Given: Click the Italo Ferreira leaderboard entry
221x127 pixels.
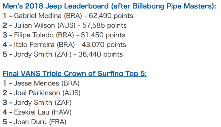Looking at the screenshot, I should [64, 45].
